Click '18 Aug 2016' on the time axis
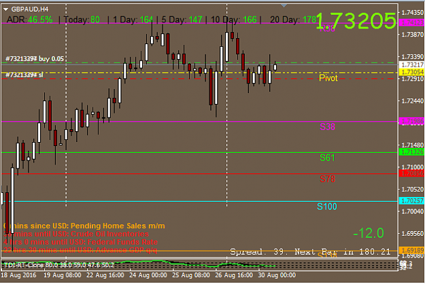The width and height of the screenshot is (425, 284). point(18,275)
